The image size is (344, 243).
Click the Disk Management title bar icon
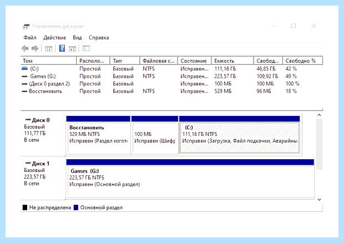[26, 27]
